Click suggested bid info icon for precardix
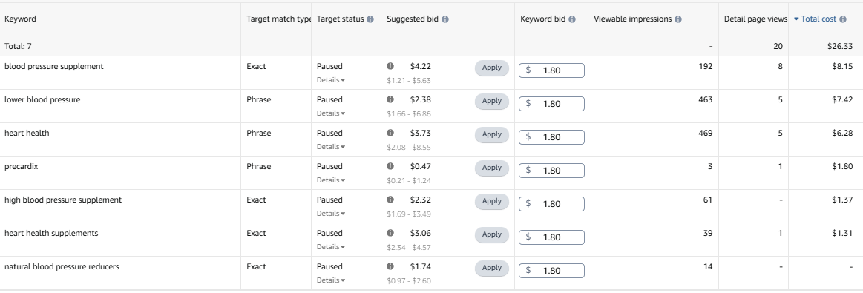This screenshot has height=293, width=863. [390, 166]
